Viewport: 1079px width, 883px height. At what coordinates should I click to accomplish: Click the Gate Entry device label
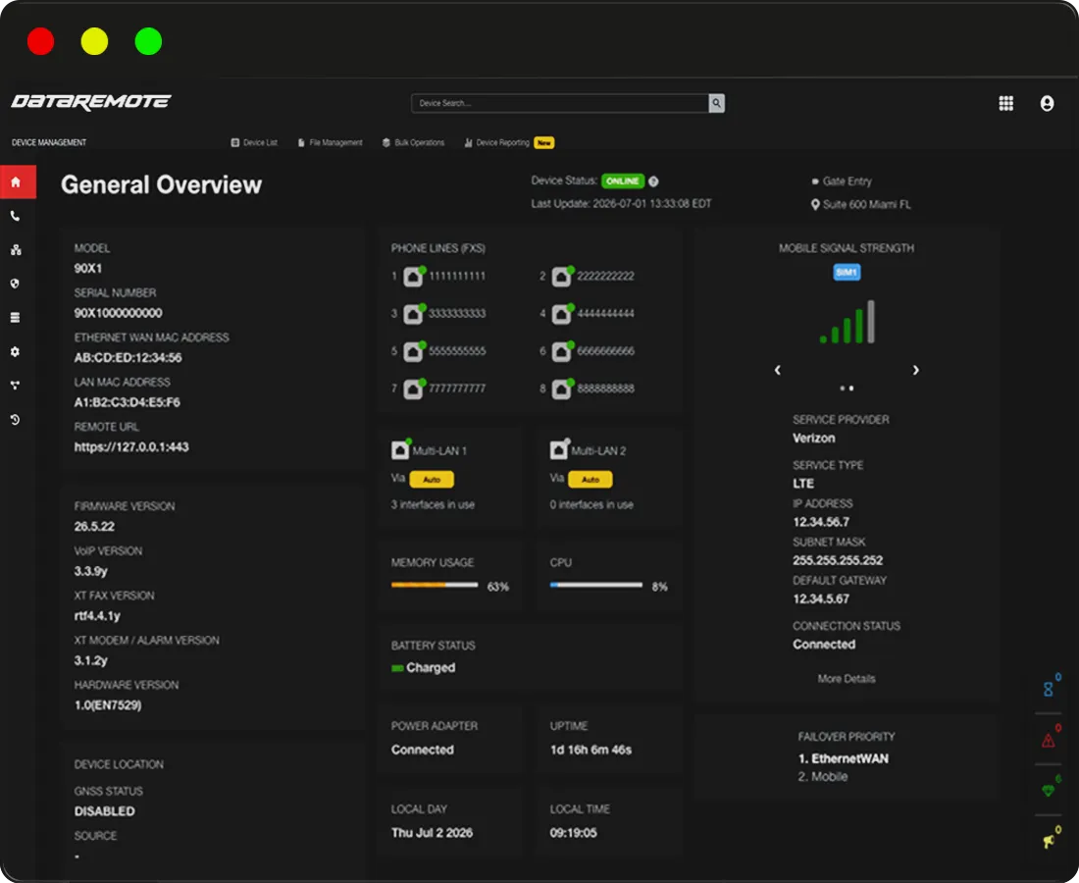[x=847, y=182]
